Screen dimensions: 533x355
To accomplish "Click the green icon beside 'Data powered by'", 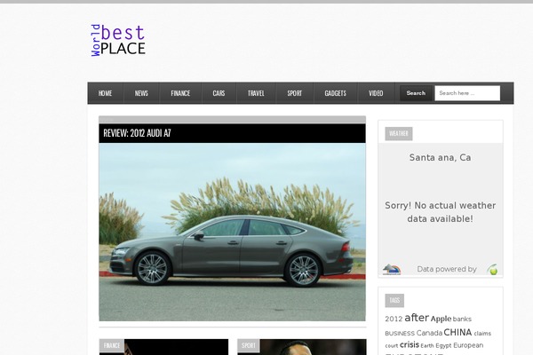I will pyautogui.click(x=492, y=270).
